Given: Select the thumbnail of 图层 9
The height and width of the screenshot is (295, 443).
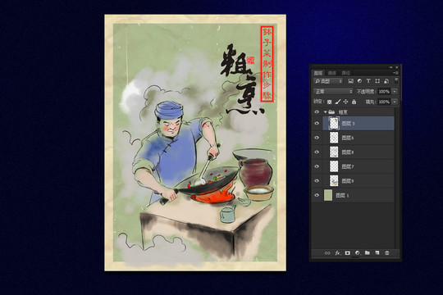Looking at the screenshot, I should click(x=334, y=181).
